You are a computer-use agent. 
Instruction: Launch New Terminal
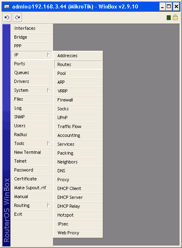click(32, 152)
